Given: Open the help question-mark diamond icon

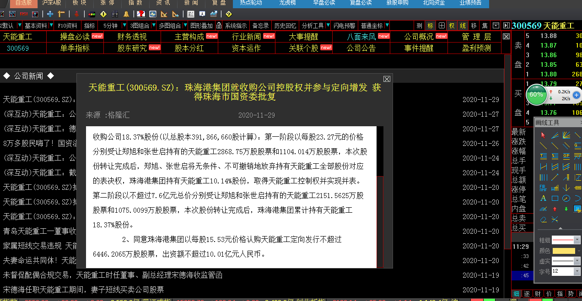Looking at the screenshot, I should point(229,14).
